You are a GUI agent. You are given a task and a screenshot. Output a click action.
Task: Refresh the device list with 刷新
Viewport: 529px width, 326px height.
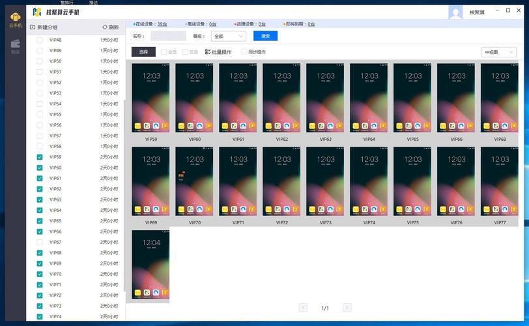pyautogui.click(x=111, y=27)
